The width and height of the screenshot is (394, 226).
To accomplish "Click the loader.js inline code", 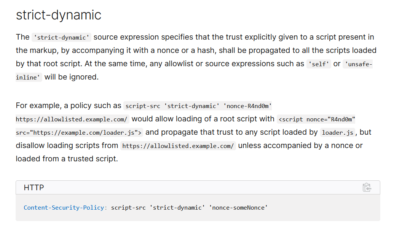I will (338, 132).
